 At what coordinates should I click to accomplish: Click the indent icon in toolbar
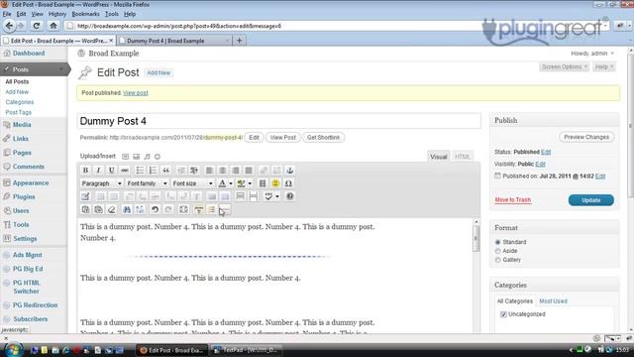(x=194, y=171)
